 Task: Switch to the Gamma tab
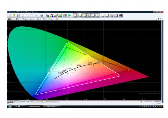point(33,102)
